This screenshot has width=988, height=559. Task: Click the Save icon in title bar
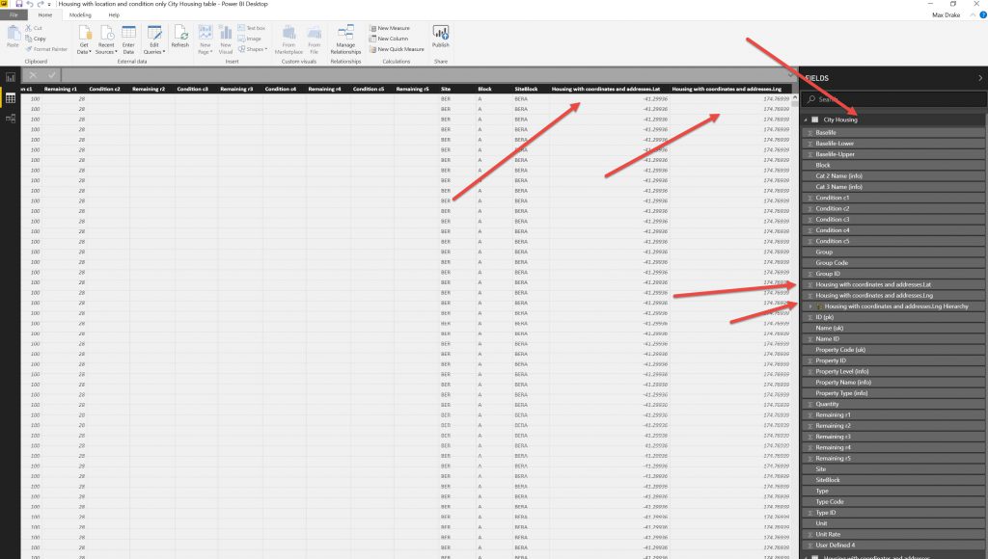point(17,5)
